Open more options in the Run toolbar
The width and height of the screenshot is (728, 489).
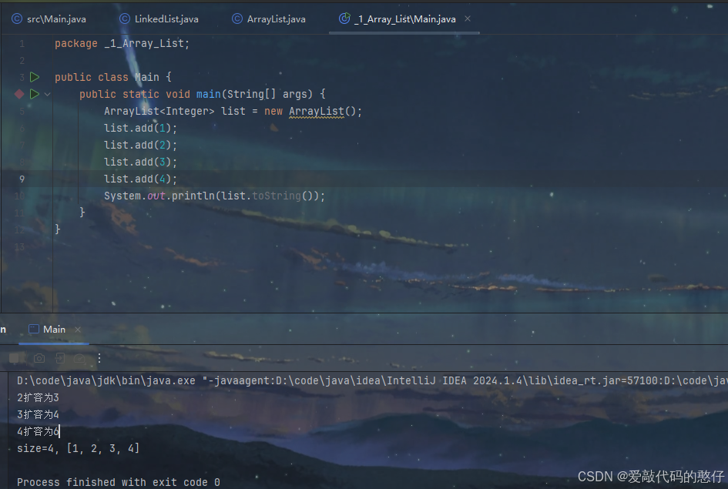[99, 358]
